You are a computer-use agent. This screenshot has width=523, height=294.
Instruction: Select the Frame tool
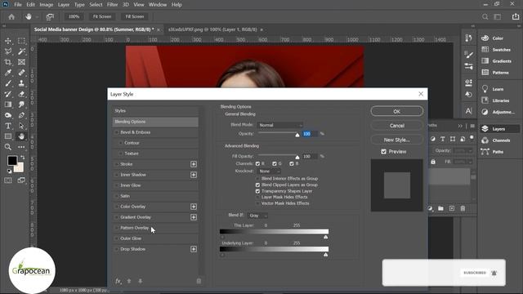pos(21,62)
